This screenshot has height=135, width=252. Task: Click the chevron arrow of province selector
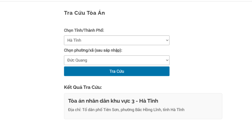[x=167, y=40]
